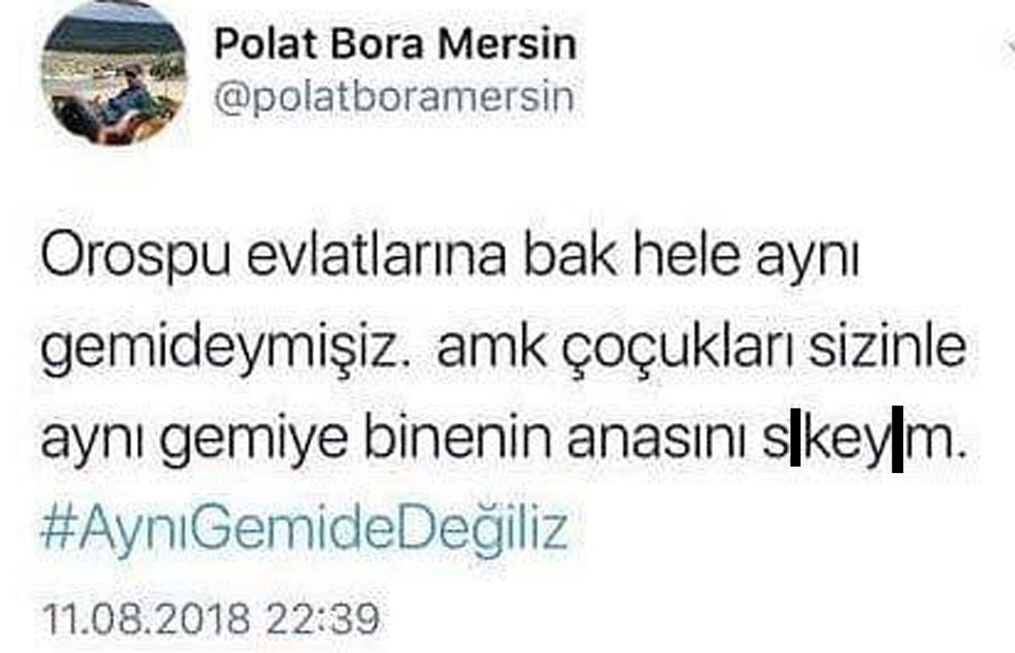Click the black censor bar after 's'
The height and width of the screenshot is (653, 1015).
pyautogui.click(x=795, y=446)
